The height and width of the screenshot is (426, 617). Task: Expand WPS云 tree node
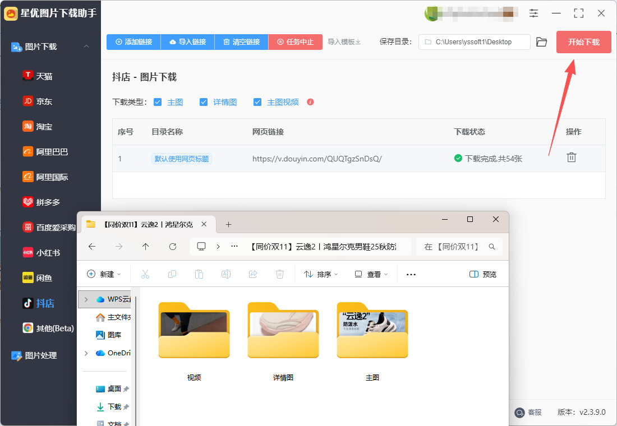(x=86, y=299)
